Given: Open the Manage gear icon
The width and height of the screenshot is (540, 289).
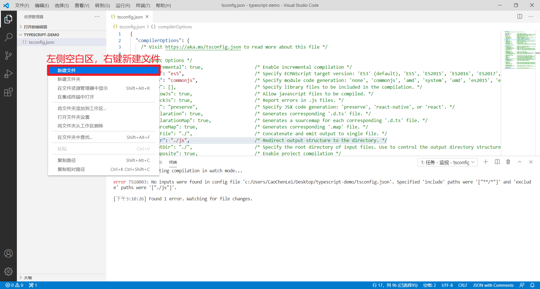Looking at the screenshot, I should [x=8, y=271].
